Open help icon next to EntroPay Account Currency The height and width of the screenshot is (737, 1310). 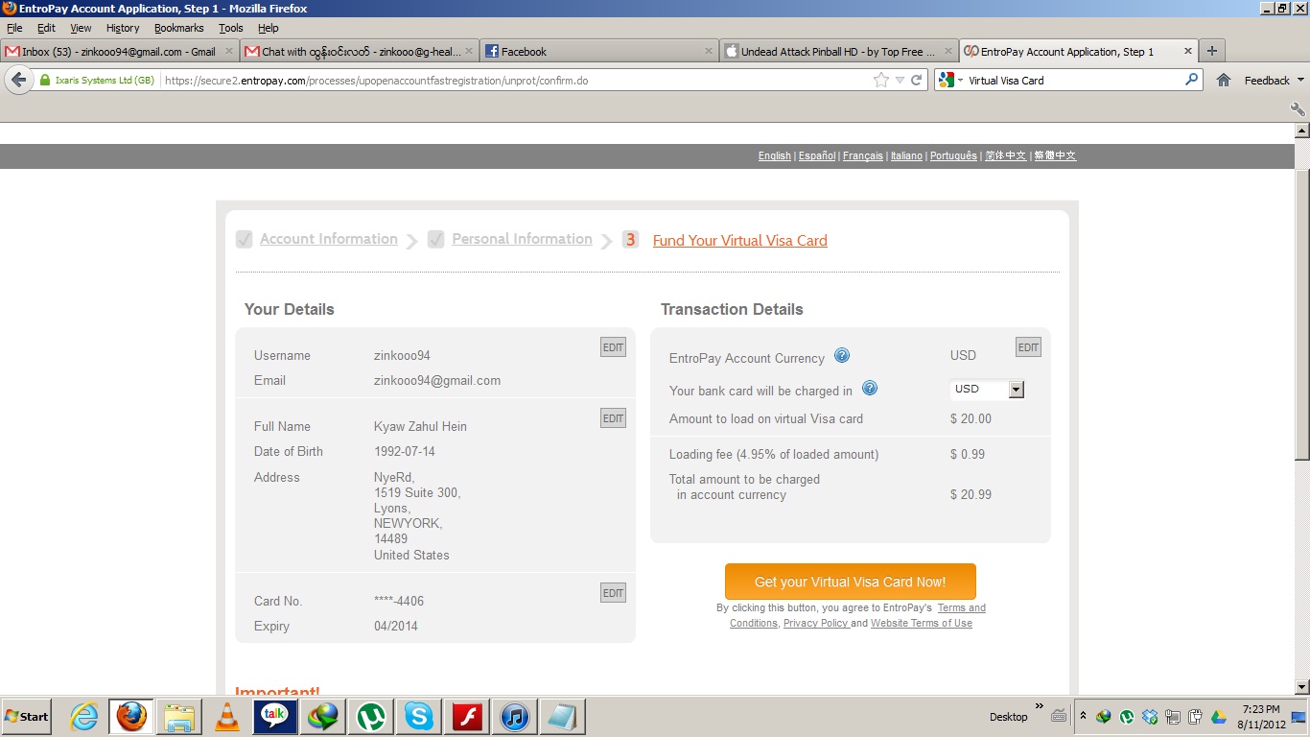842,356
